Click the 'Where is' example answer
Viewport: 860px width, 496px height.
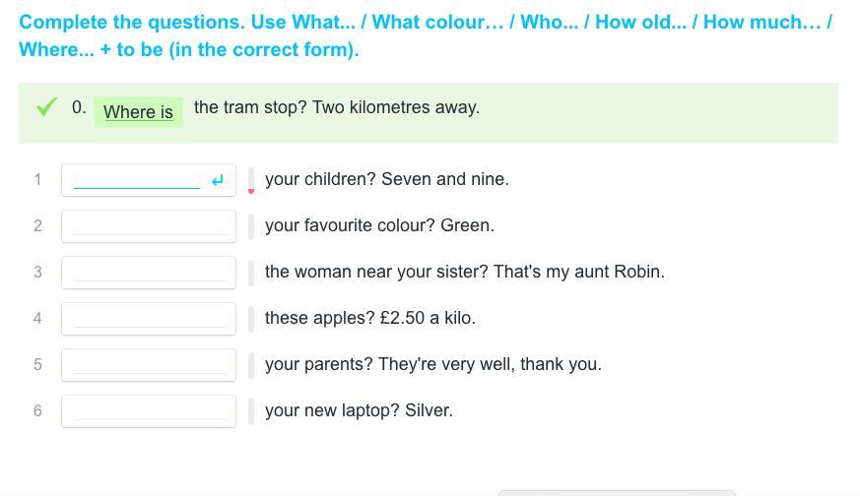(138, 112)
